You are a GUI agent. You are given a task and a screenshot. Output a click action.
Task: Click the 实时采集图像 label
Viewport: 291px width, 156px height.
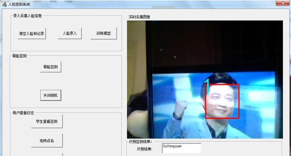point(139,17)
